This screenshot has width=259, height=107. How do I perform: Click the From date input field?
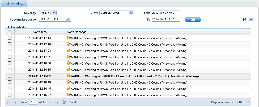tap(166, 13)
